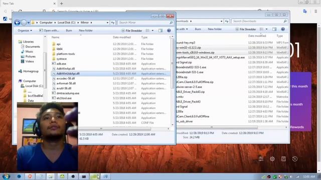Select the lib64 folder
Viewport: 321px width, 180px height.
[x=59, y=49]
